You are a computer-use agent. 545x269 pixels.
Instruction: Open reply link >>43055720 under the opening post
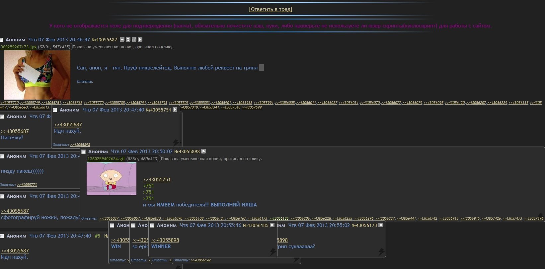[9, 103]
